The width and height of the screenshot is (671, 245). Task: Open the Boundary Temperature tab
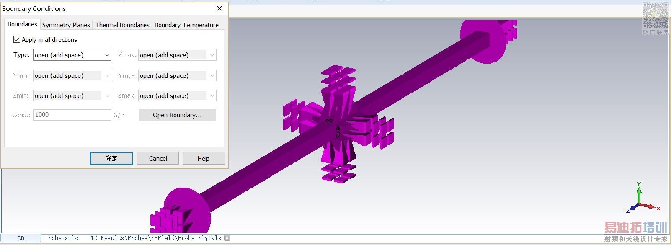(x=186, y=25)
